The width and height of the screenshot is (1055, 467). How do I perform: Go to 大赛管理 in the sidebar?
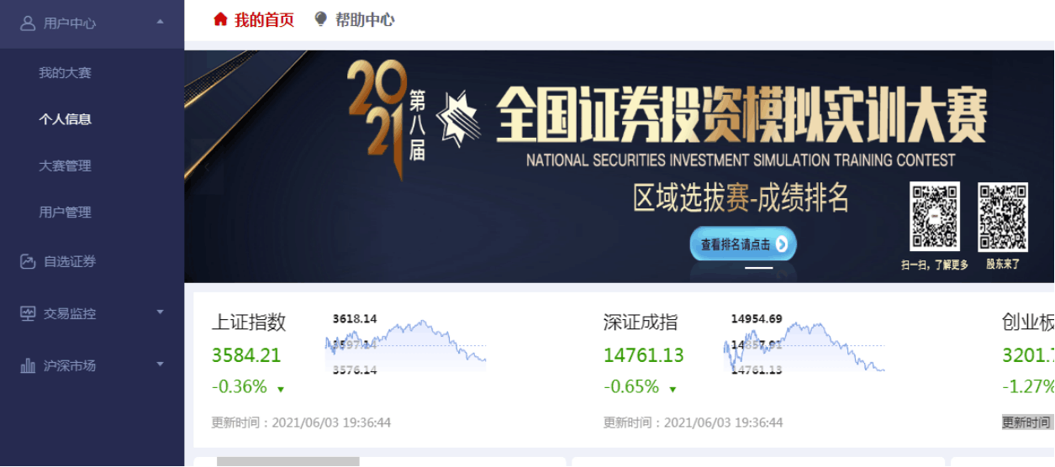click(x=65, y=166)
